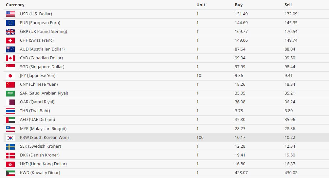This screenshot has width=329, height=178.
Task: Select the UK Union Jack flag icon
Action: (x=10, y=32)
